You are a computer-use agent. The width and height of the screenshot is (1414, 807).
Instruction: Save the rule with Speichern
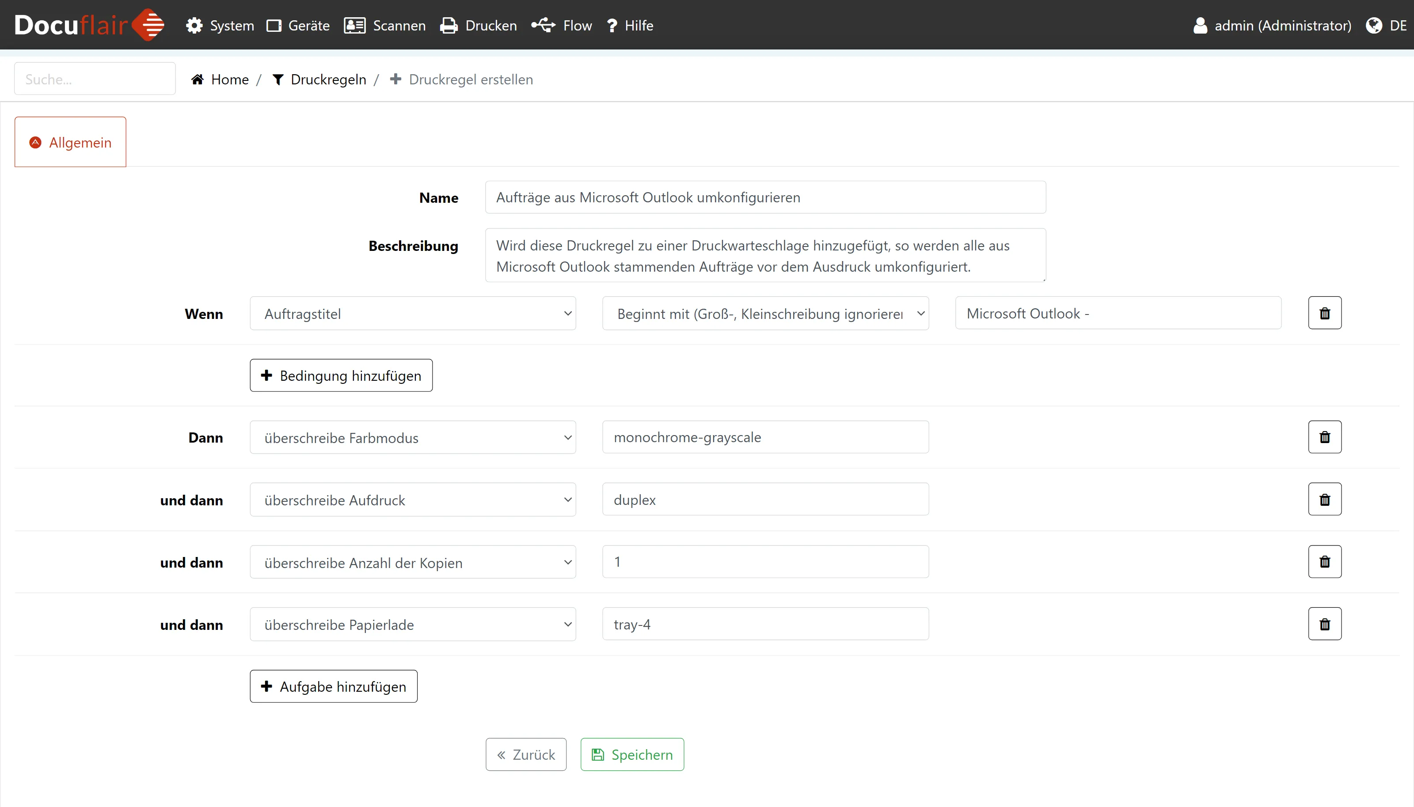pyautogui.click(x=632, y=754)
